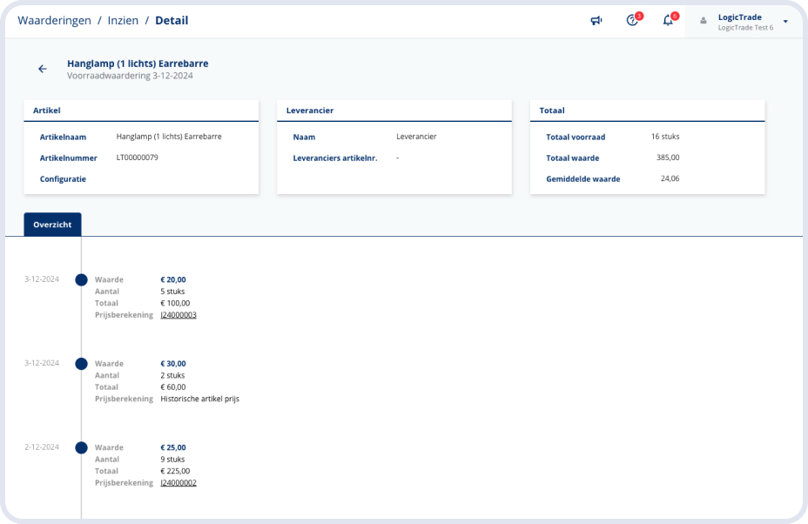Select the timeline dot for € 20,00 entry

81,279
